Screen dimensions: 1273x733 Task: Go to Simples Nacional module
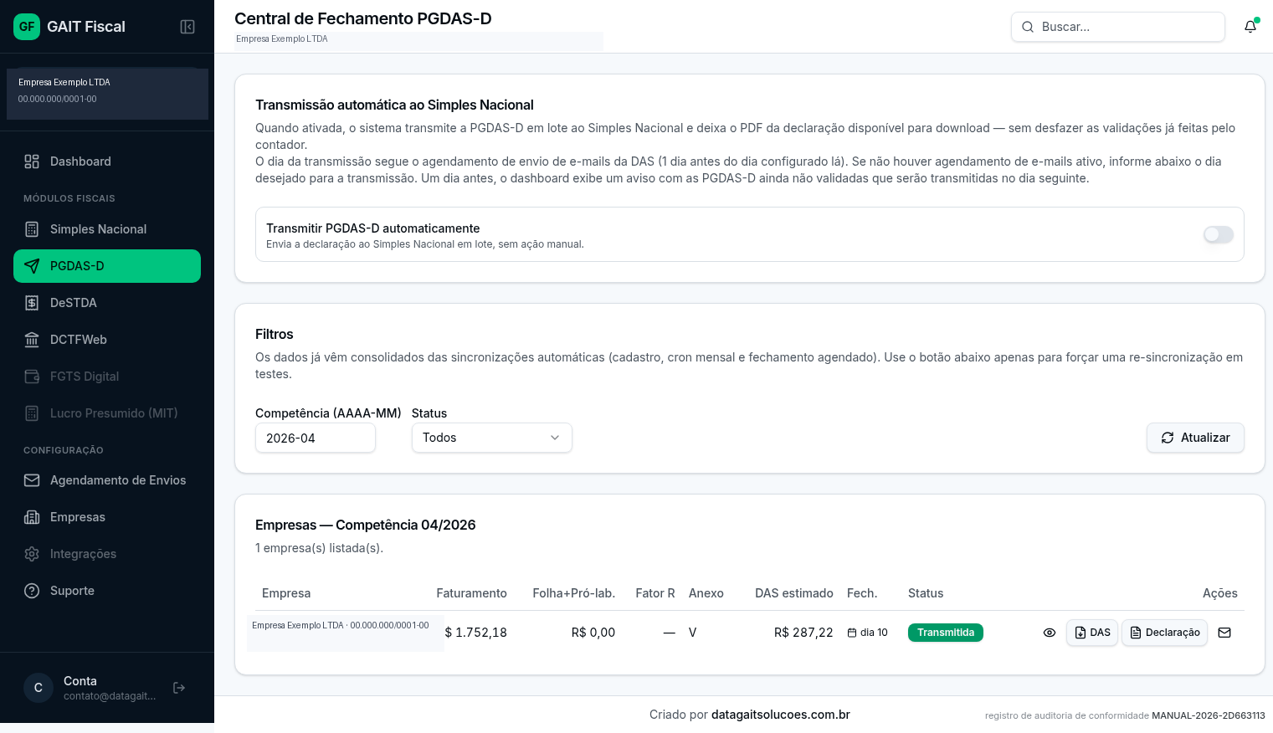[x=107, y=229]
